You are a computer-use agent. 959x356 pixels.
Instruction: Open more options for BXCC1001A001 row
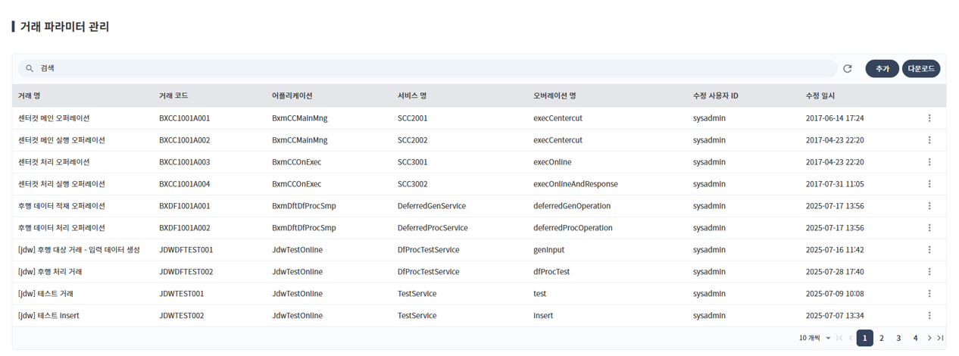[x=929, y=118]
